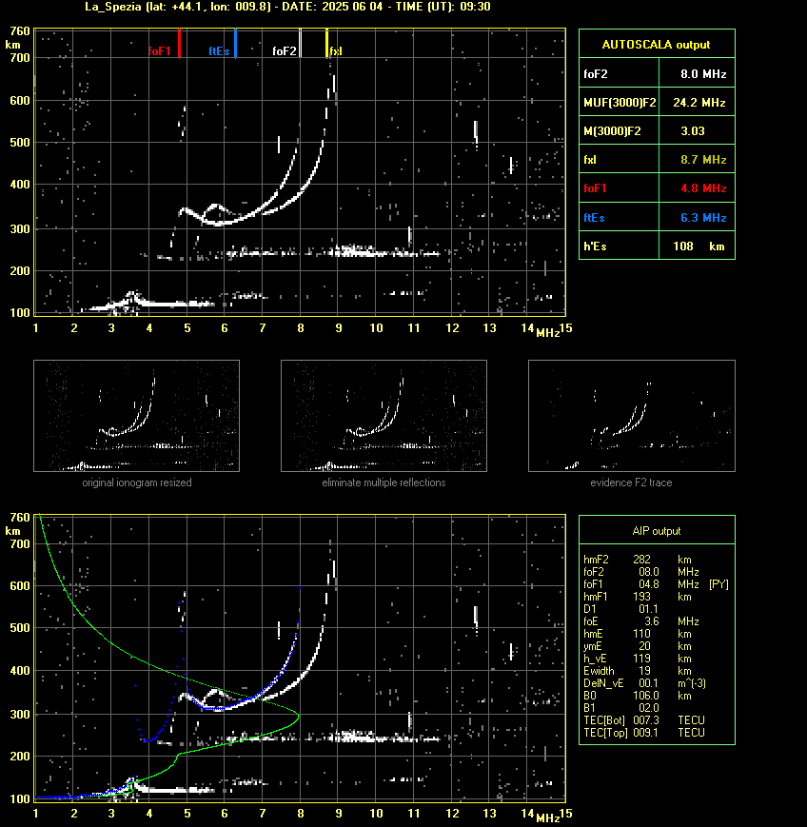This screenshot has width=807, height=827.
Task: Select the M(3000)F2 label
Action: pyautogui.click(x=612, y=131)
